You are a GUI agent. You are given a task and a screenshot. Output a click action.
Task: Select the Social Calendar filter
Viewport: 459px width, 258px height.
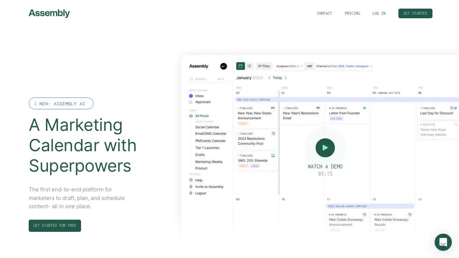[207, 127]
